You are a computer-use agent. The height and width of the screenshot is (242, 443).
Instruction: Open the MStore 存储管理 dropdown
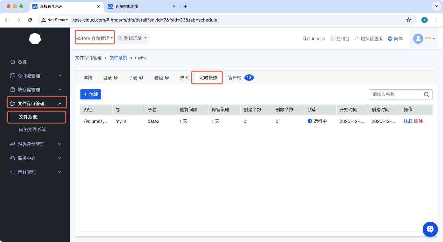(x=94, y=38)
